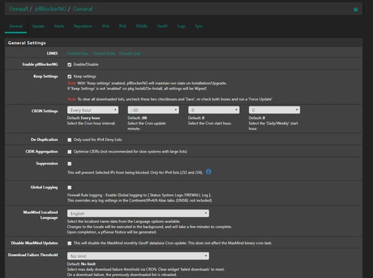Click pfBlockerNG in the breadcrumb
The width and height of the screenshot is (373, 278).
click(50, 9)
